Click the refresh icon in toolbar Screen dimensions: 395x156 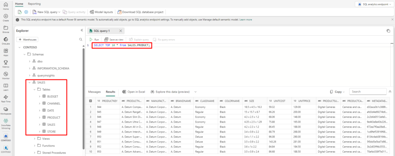pos(20,12)
